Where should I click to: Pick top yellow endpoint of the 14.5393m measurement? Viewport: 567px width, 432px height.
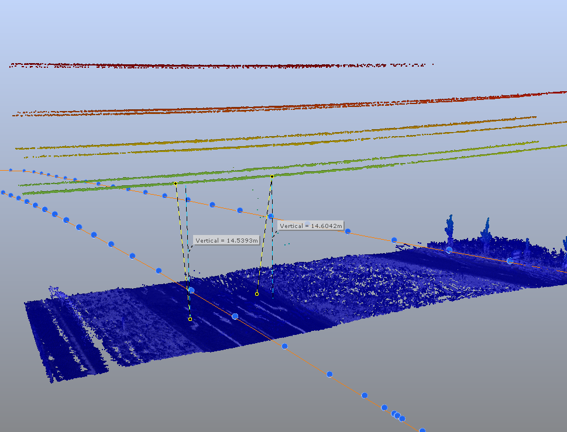coord(176,184)
